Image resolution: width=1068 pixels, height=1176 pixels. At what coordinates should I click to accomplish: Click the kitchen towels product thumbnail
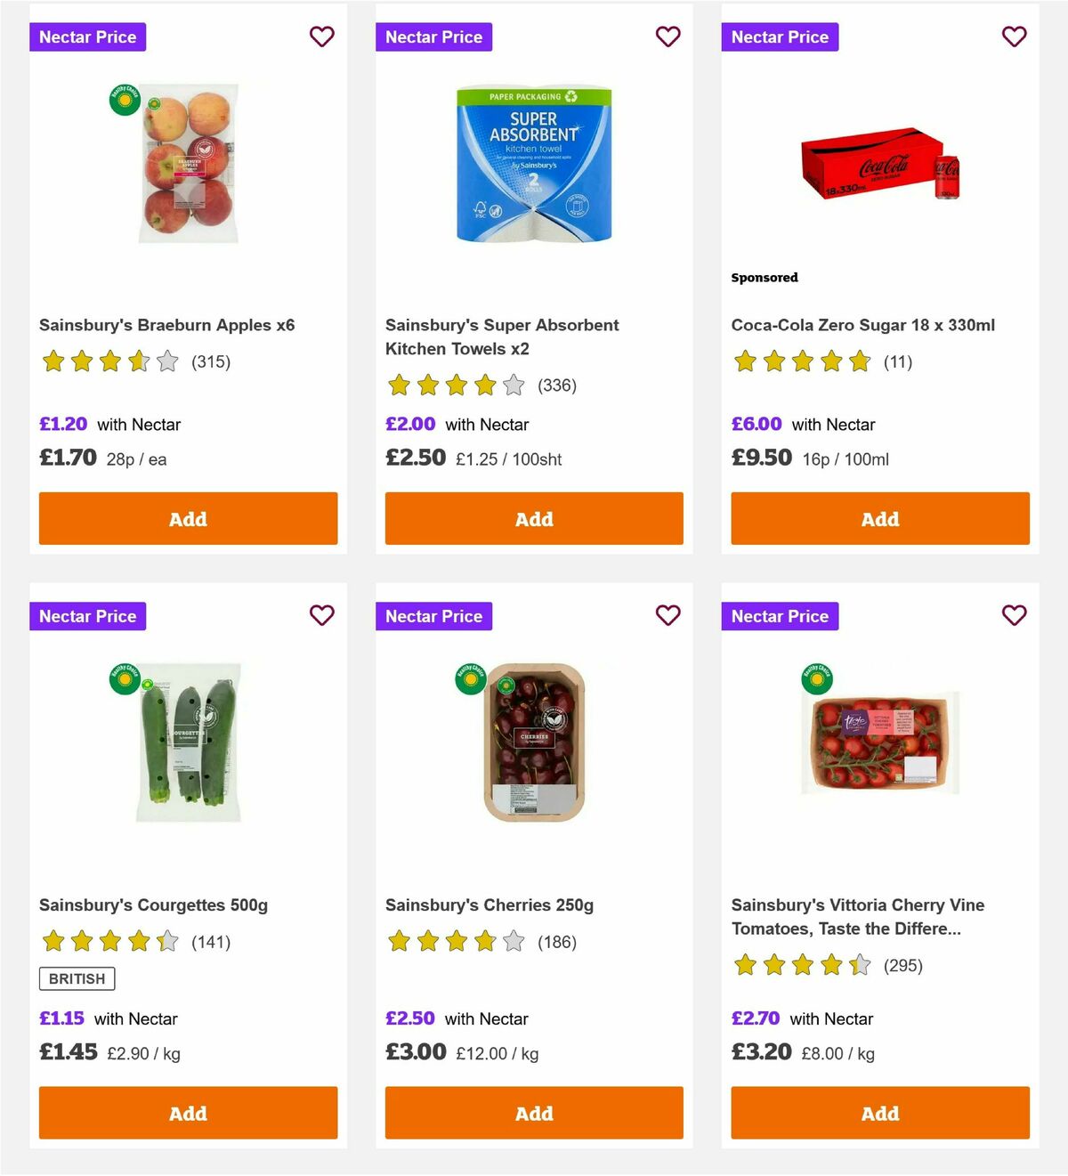(x=533, y=166)
